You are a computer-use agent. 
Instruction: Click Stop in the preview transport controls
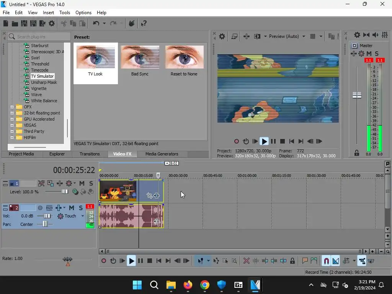click(283, 141)
